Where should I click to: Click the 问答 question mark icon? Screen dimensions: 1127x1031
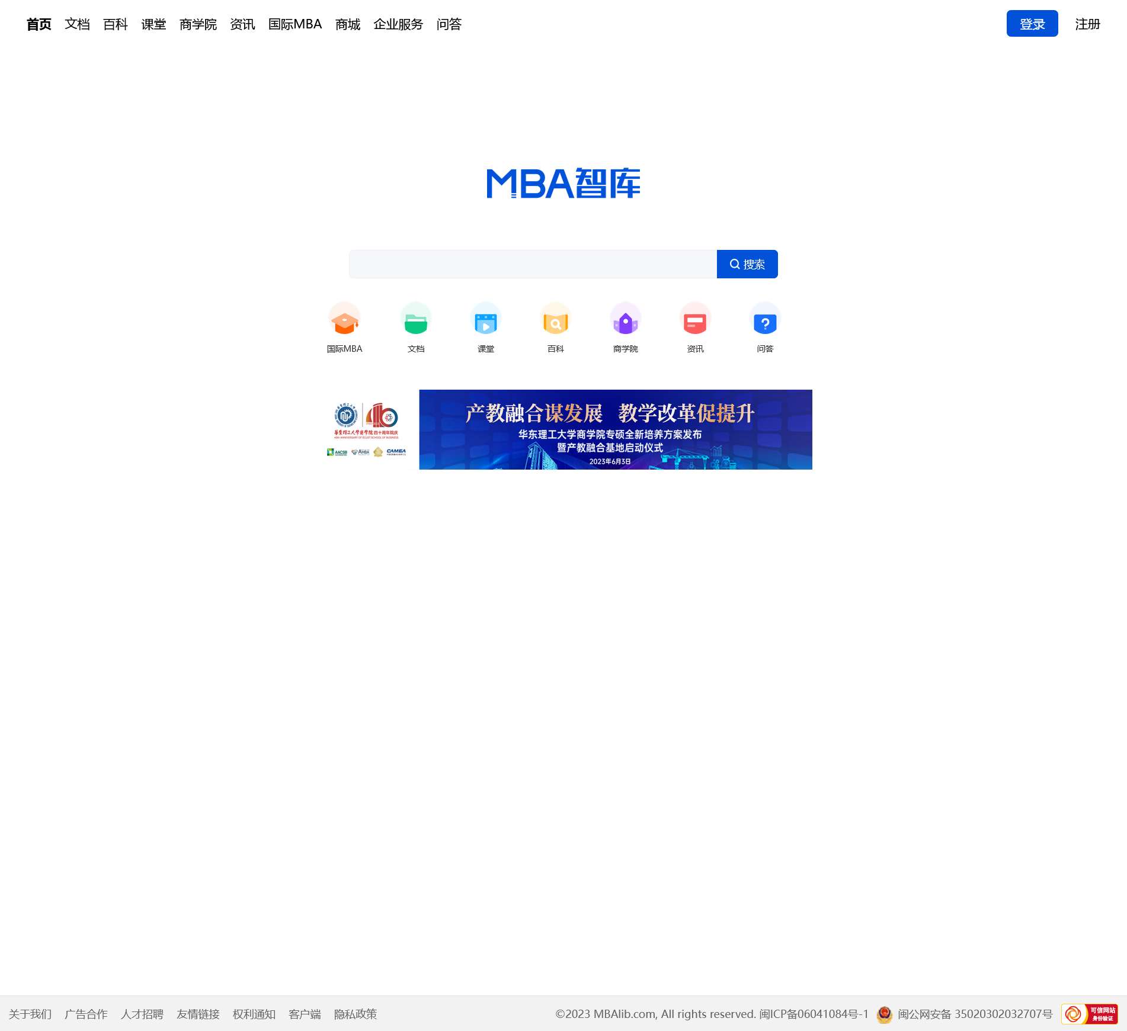(x=765, y=320)
